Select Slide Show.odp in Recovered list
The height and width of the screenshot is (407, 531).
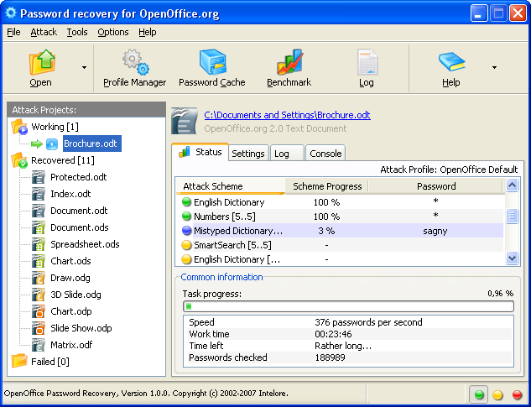(81, 328)
